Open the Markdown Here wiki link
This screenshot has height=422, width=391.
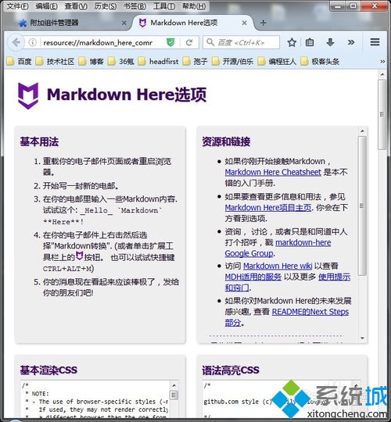pyautogui.click(x=278, y=266)
